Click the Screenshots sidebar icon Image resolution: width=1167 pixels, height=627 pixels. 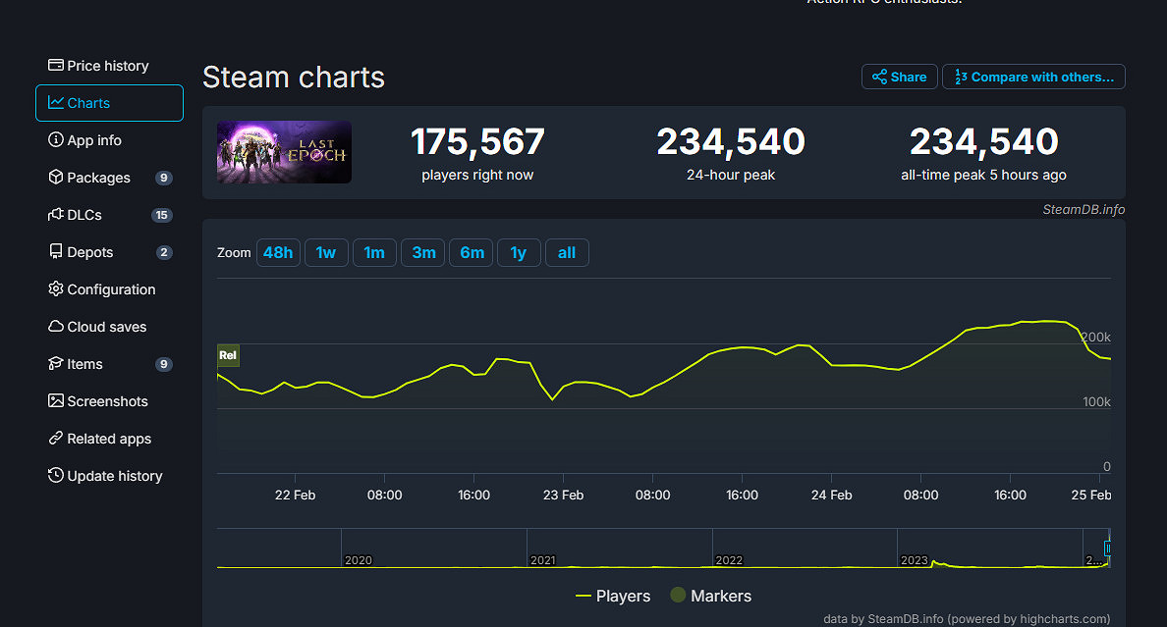click(x=57, y=401)
